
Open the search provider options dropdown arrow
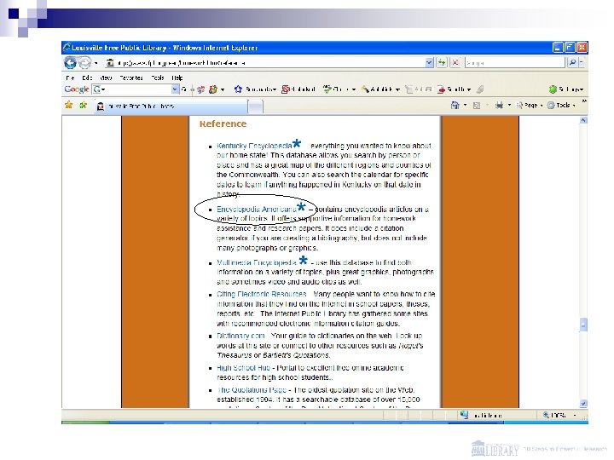click(x=582, y=62)
